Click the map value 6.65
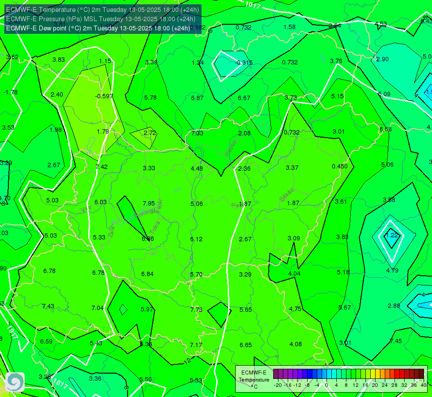 (245, 345)
